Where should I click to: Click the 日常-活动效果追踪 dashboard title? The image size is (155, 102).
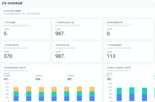click(12, 3)
